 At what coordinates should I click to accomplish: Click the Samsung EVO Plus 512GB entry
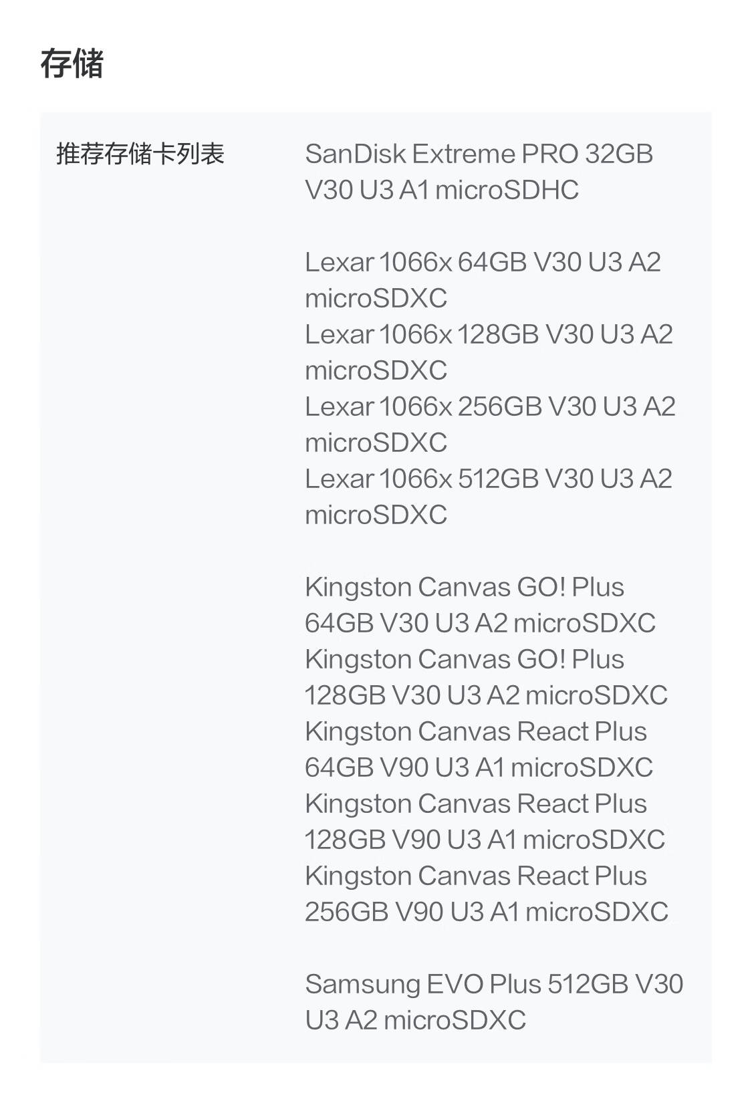494,1002
